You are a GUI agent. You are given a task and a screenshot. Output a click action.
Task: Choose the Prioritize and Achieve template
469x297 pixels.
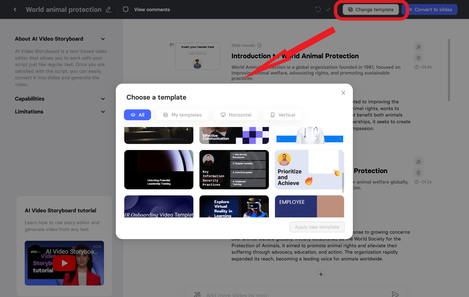309,170
